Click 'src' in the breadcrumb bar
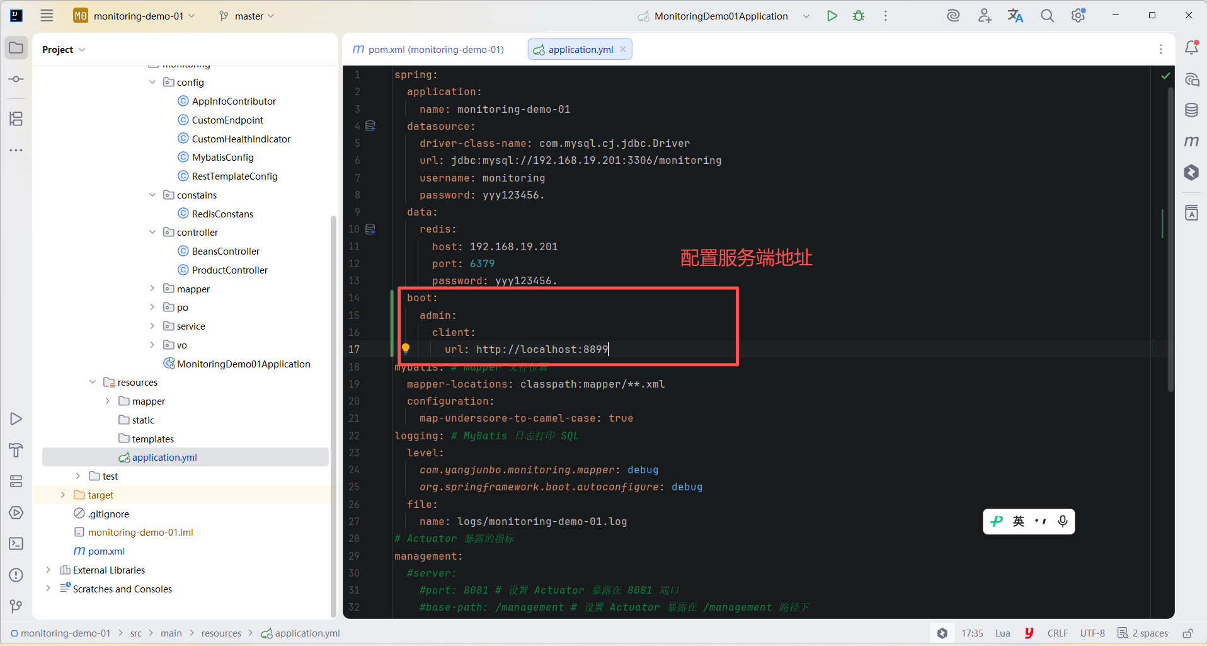Screen dimensions: 1207x646 click(136, 633)
